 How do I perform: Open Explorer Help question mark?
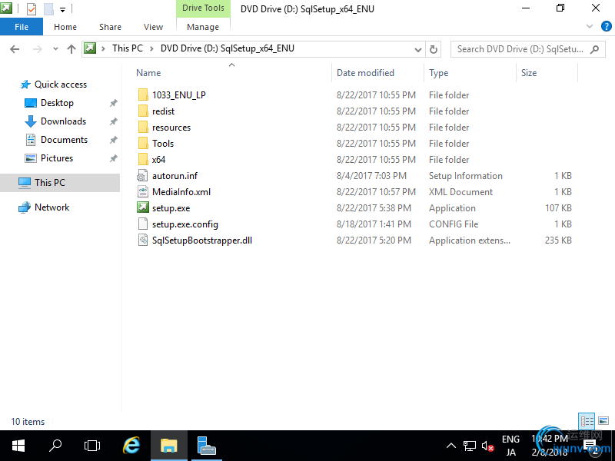click(606, 27)
